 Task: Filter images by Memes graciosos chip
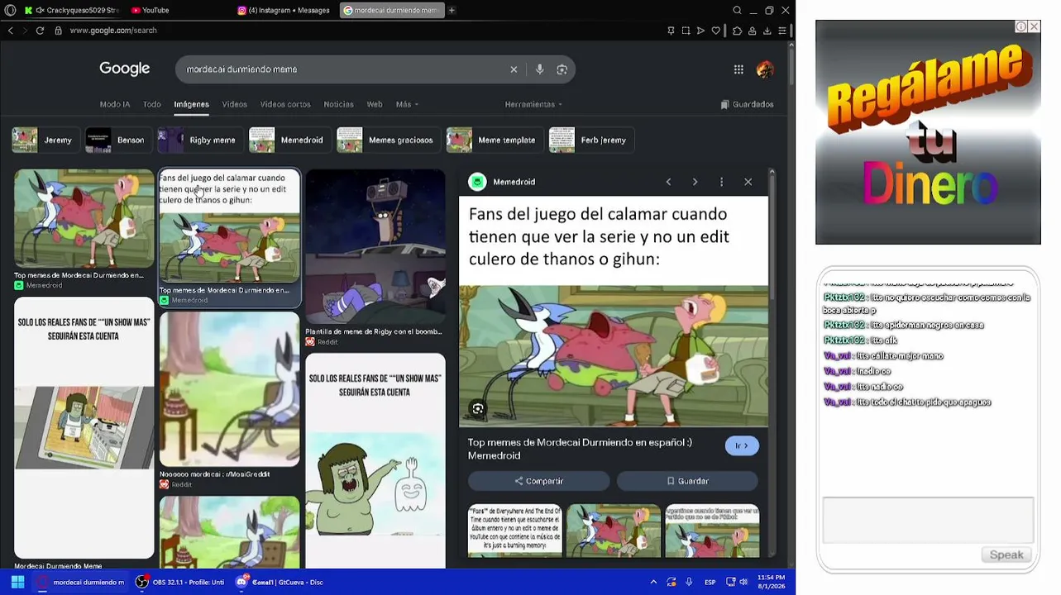(389, 140)
